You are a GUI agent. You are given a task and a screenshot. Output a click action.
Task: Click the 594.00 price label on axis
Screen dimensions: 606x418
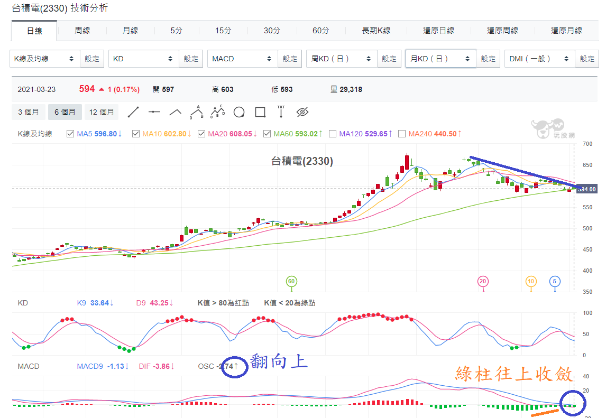pos(587,189)
